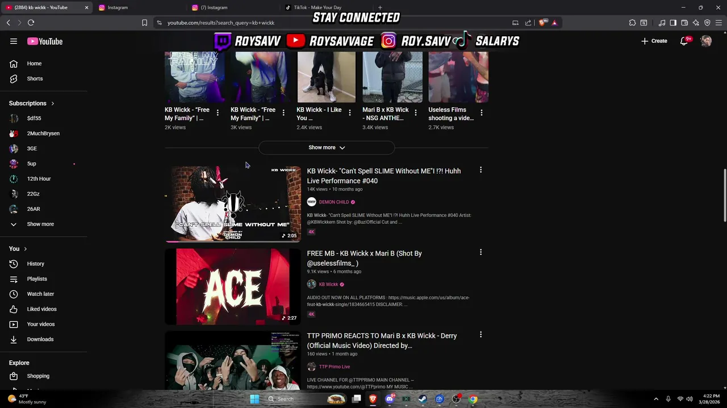Open the Subscriptions section chevron
The image size is (727, 408).
pos(52,104)
